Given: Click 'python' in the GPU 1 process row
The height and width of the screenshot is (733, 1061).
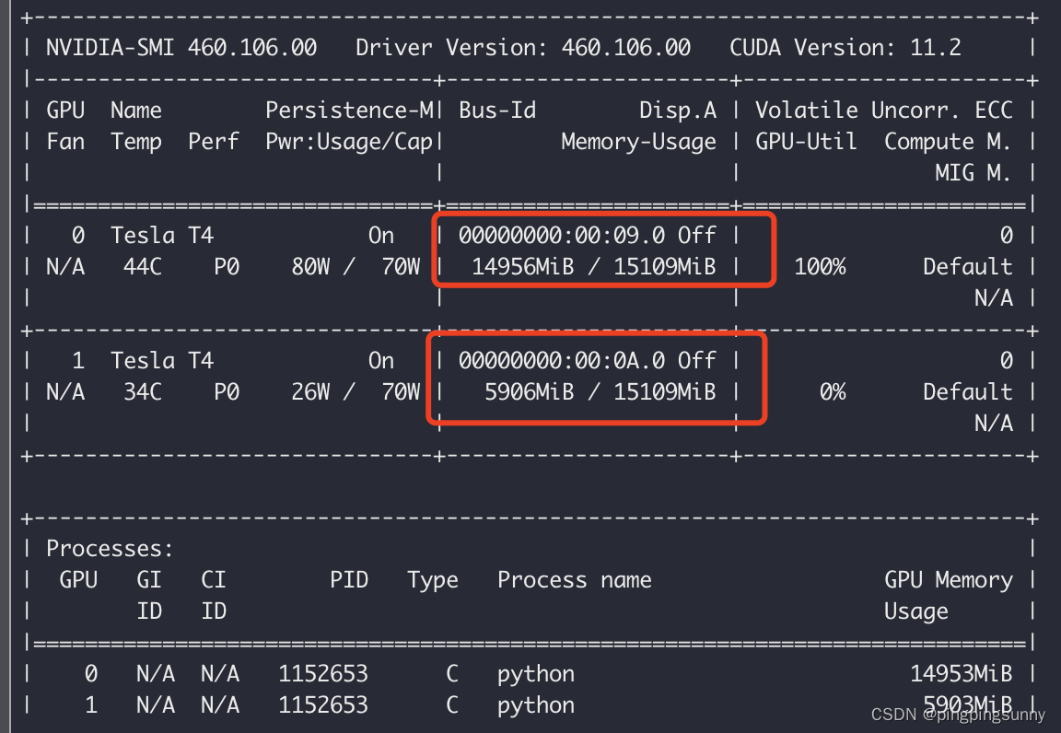Looking at the screenshot, I should (536, 706).
